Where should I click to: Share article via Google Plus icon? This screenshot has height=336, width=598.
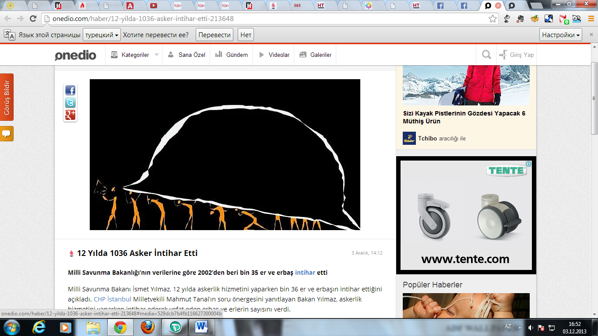point(70,115)
